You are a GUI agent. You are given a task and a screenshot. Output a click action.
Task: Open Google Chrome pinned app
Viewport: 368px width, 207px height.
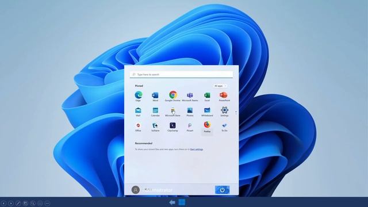172,96
